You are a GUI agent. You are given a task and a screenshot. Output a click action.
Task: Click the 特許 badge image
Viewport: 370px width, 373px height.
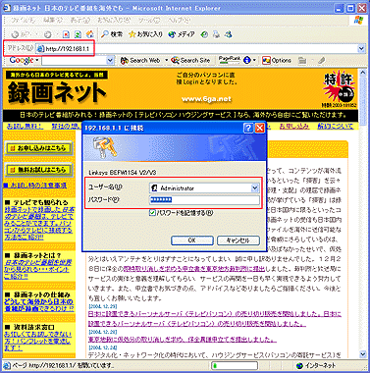click(340, 88)
